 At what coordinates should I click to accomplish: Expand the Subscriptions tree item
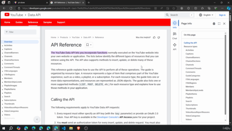click(x=3, y=100)
